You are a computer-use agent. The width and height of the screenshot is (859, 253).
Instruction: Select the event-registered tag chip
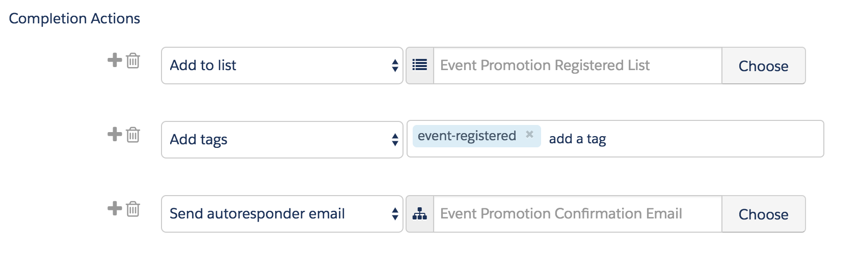coord(467,136)
